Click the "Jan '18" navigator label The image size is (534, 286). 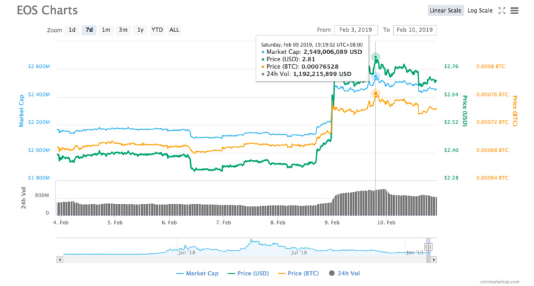(x=187, y=252)
